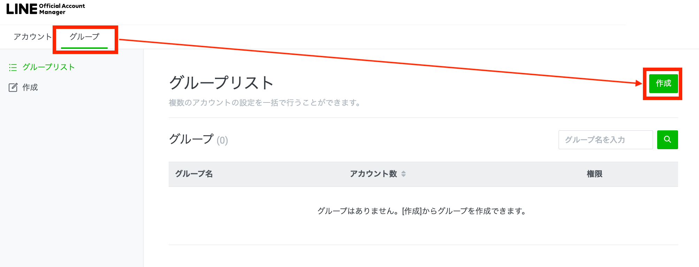
Task: Click the description text under the page heading
Action: [x=265, y=103]
